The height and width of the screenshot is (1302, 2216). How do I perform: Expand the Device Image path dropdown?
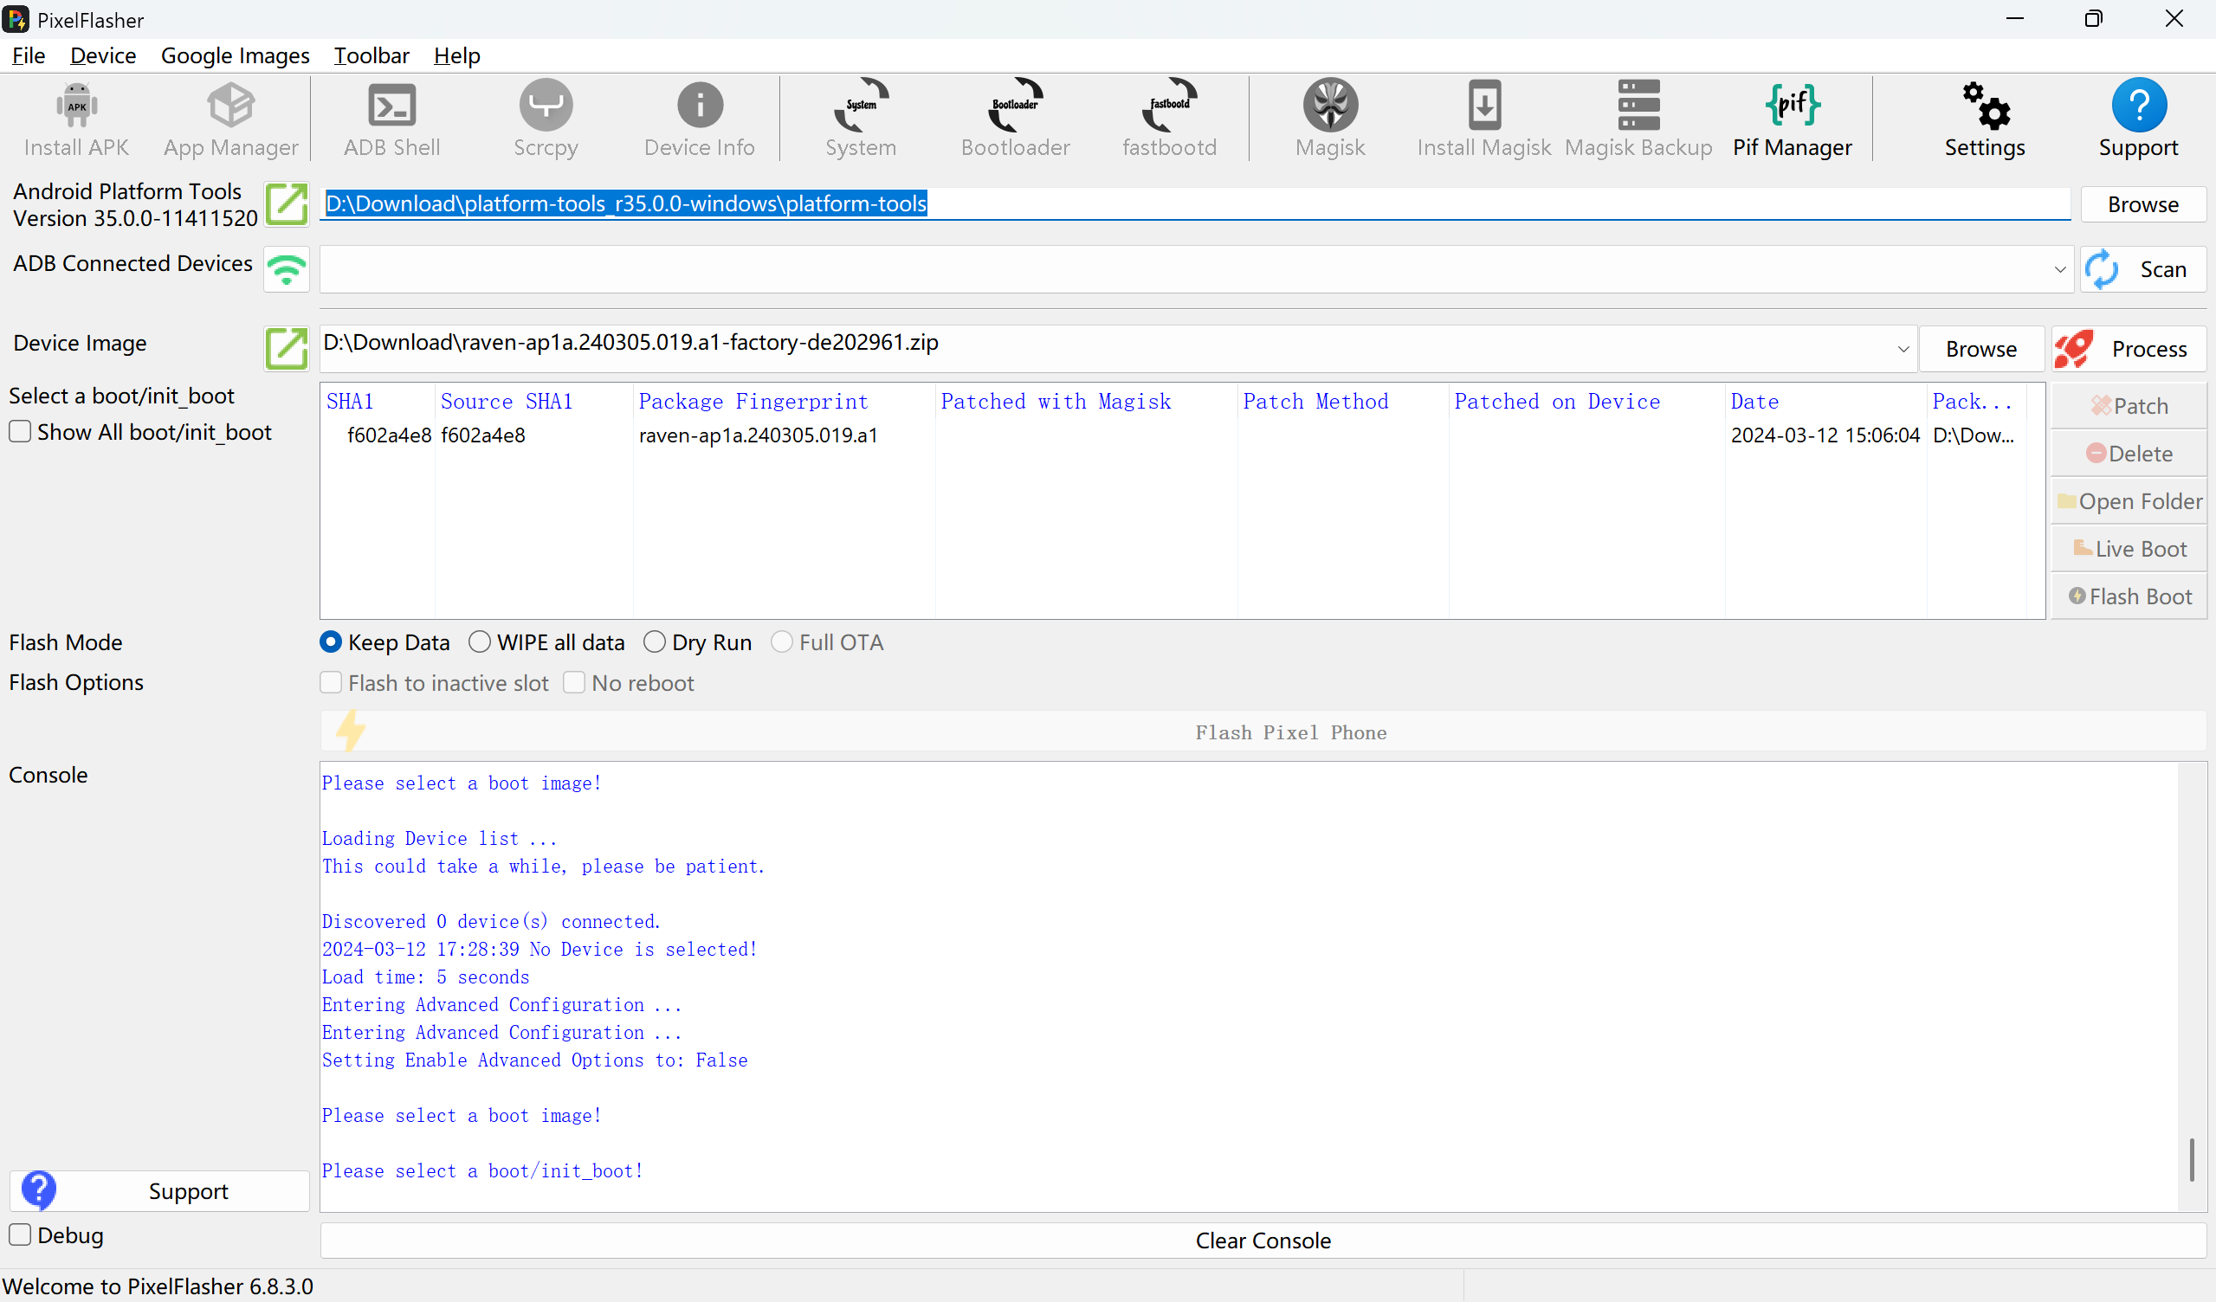click(x=1903, y=349)
